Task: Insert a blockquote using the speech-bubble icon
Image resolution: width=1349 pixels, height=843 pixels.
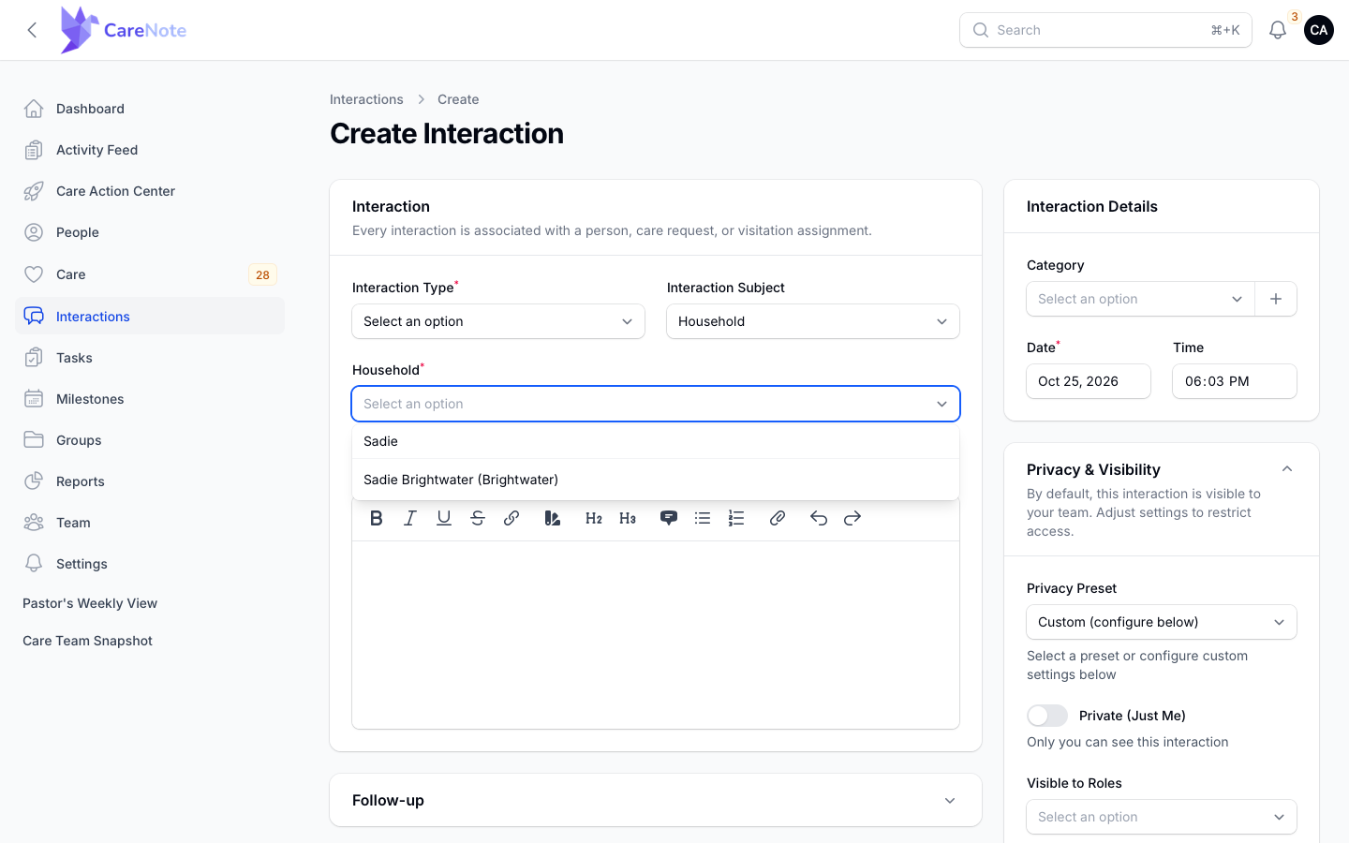Action: click(669, 518)
